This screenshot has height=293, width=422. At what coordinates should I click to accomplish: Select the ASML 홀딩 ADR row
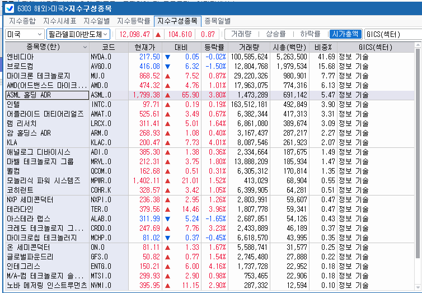(48, 95)
